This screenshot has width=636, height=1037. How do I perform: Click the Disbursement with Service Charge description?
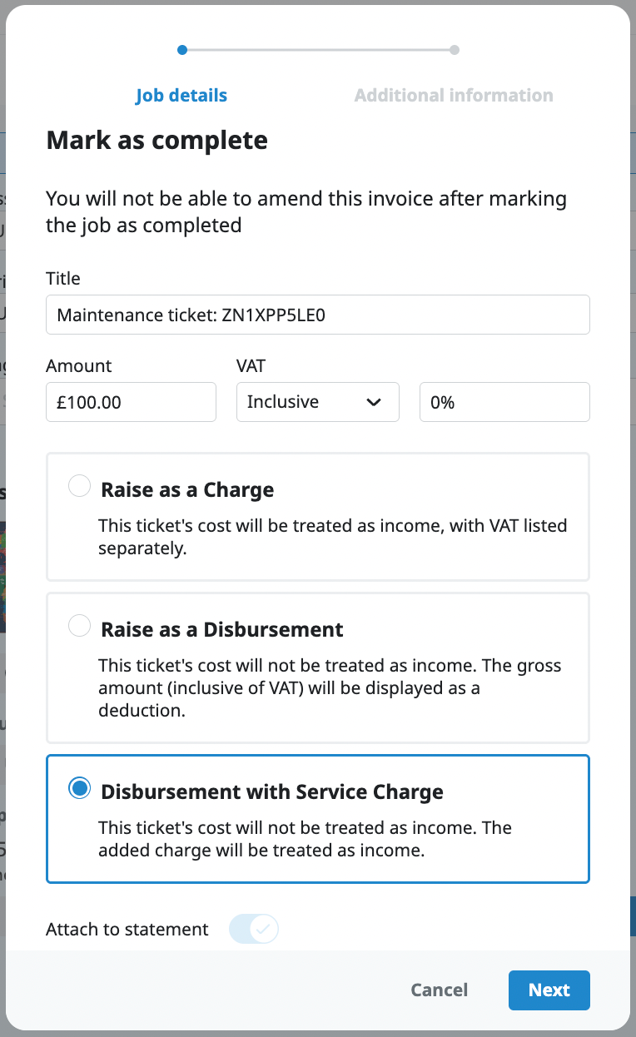point(305,839)
